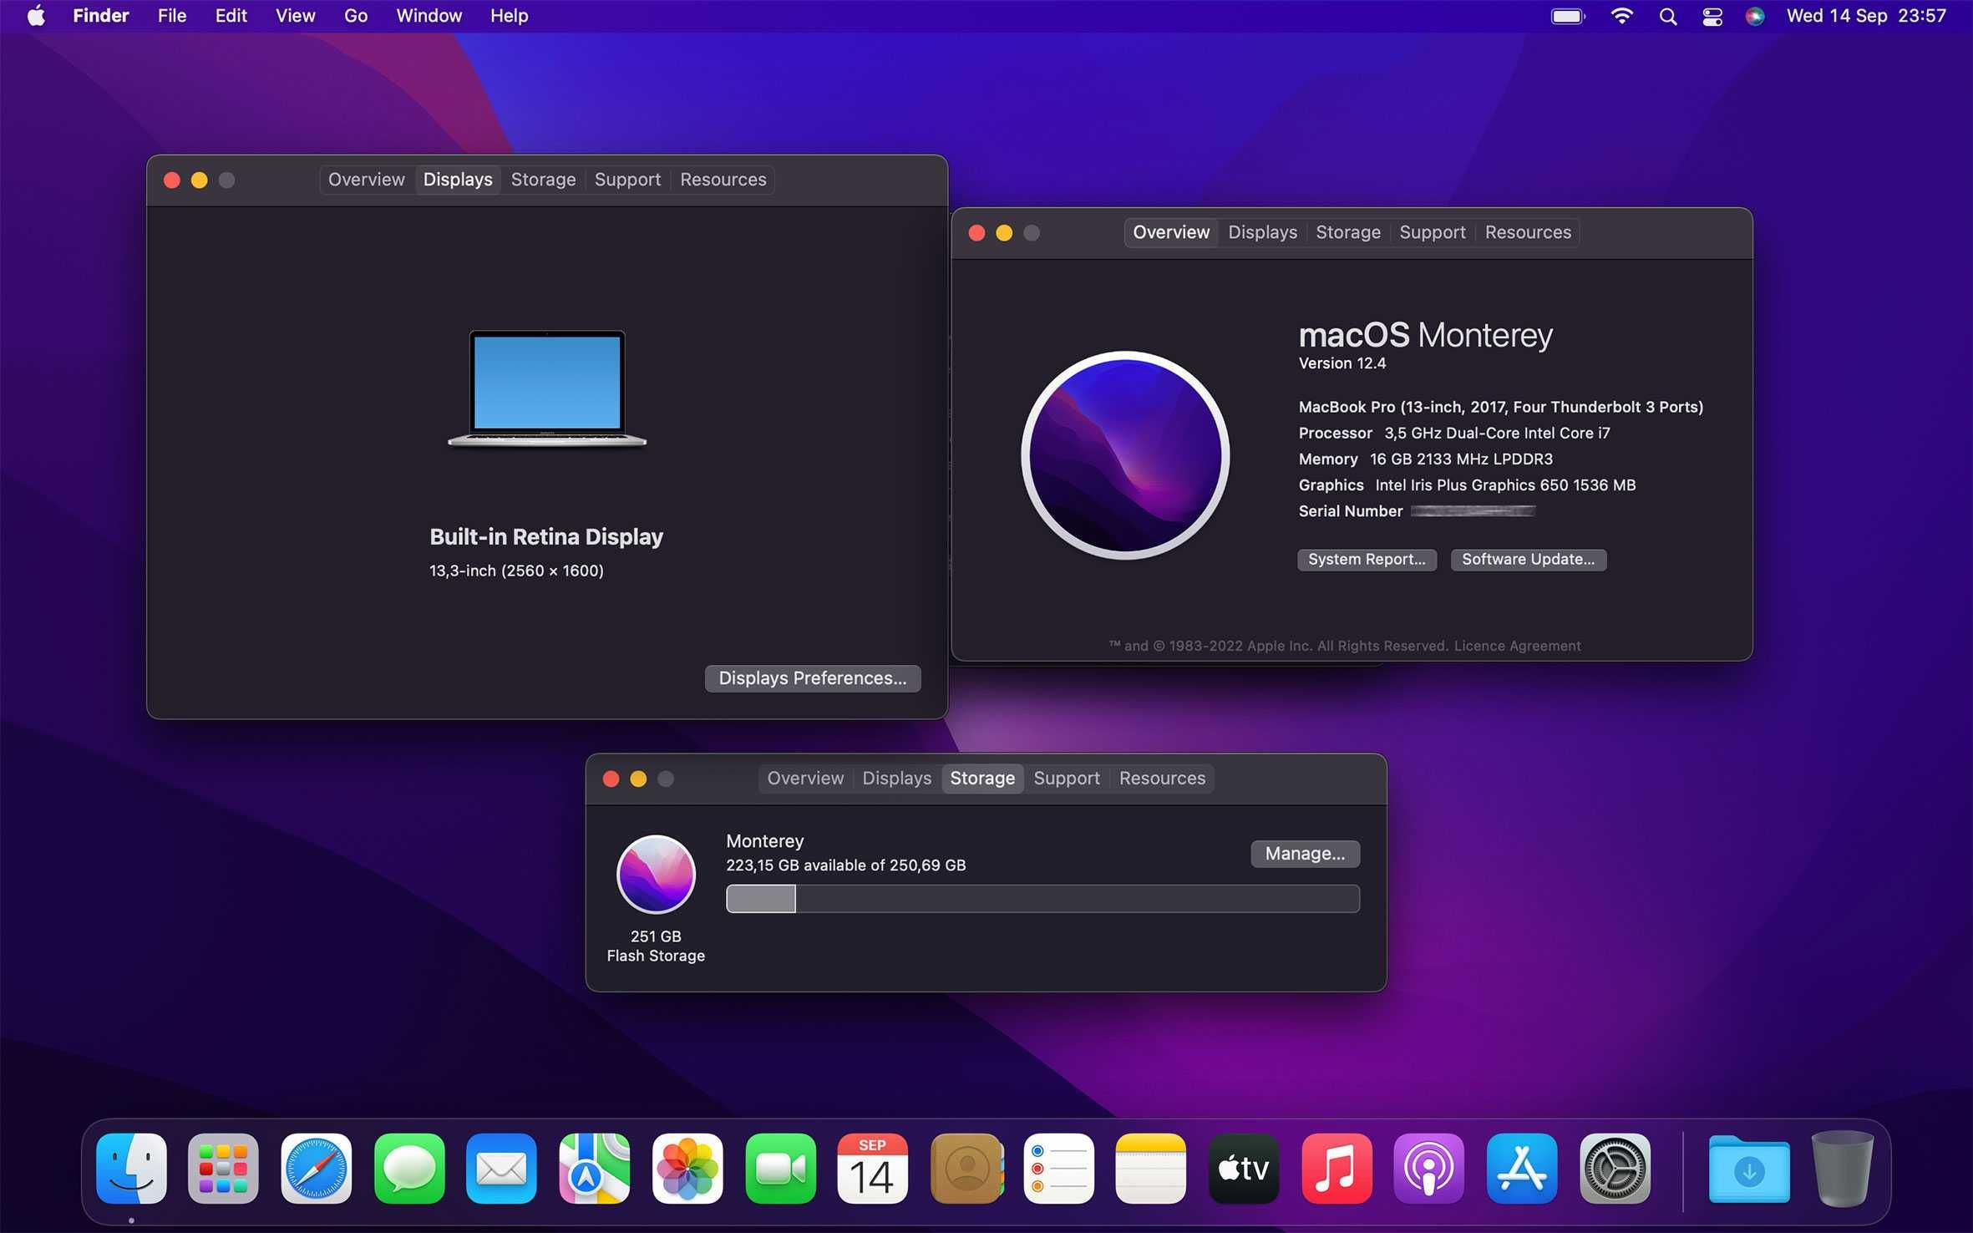Viewport: 1973px width, 1233px height.
Task: Launch Safari from the Dock
Action: coord(316,1168)
